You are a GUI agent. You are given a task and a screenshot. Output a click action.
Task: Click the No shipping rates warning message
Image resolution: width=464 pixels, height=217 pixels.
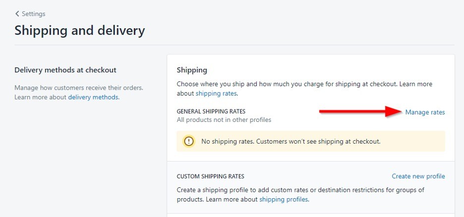(290, 141)
